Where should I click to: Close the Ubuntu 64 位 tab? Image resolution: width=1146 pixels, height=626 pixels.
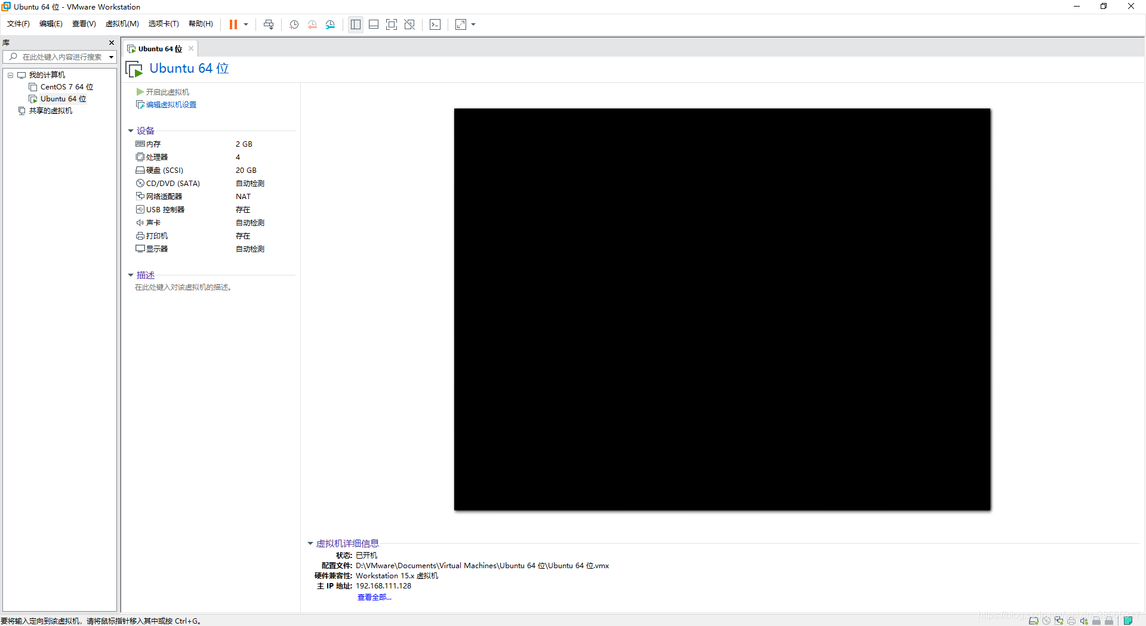point(191,49)
